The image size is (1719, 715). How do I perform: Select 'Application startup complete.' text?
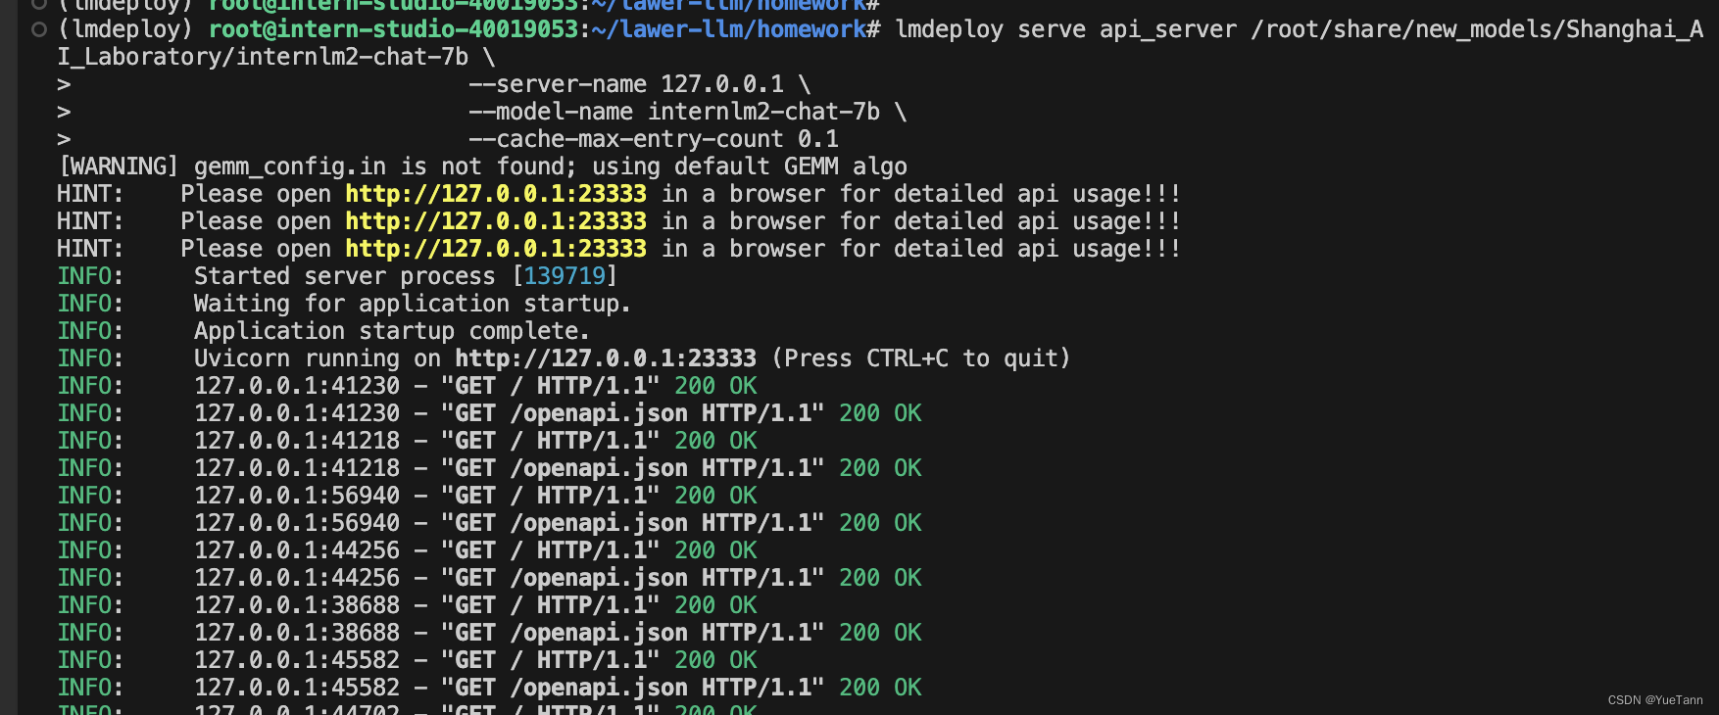coord(391,331)
